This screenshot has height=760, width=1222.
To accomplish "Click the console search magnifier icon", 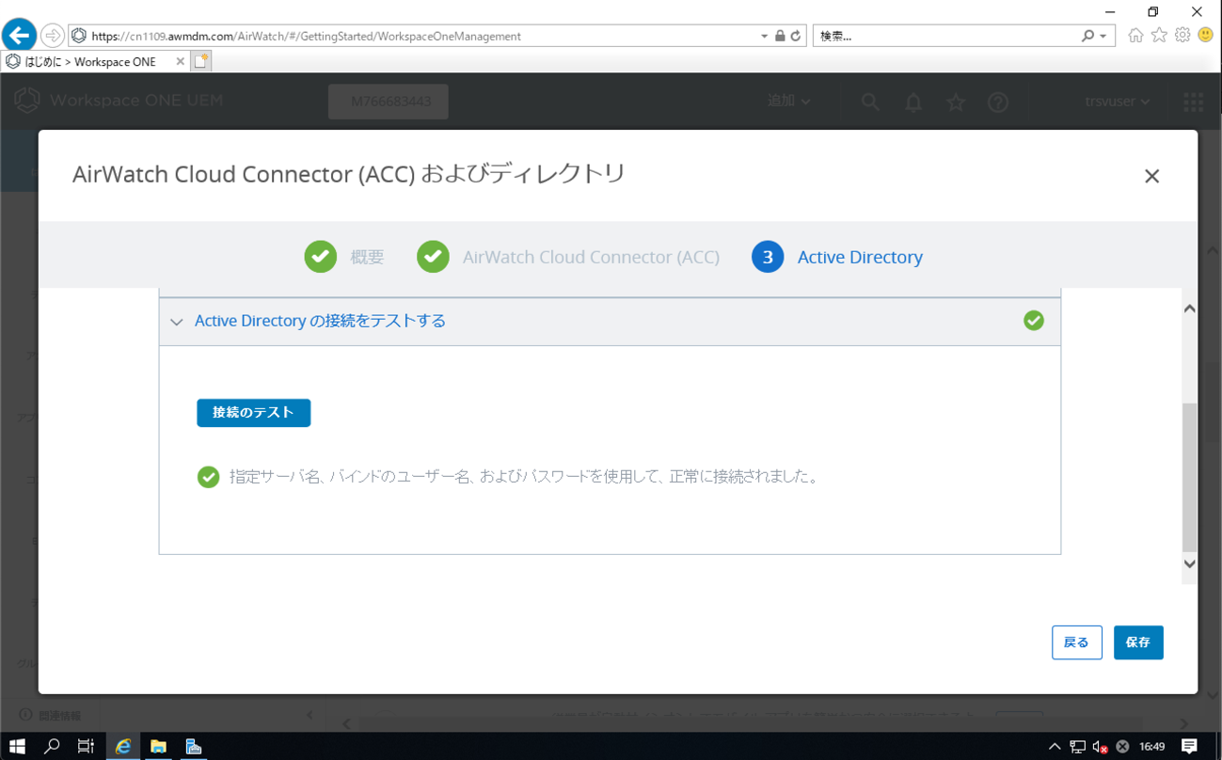I will pos(870,102).
